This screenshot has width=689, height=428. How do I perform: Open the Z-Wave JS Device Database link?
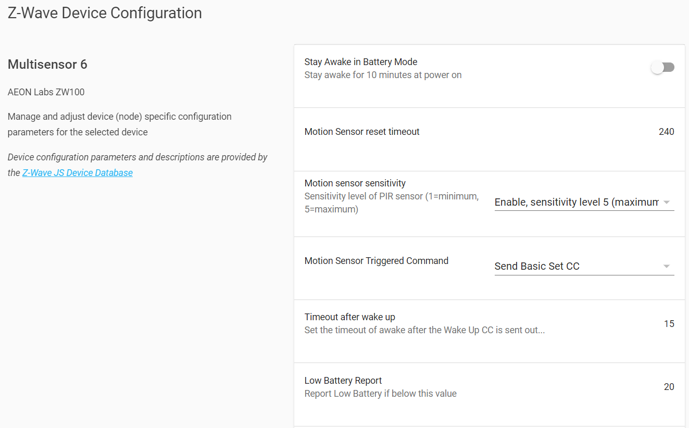tap(77, 172)
